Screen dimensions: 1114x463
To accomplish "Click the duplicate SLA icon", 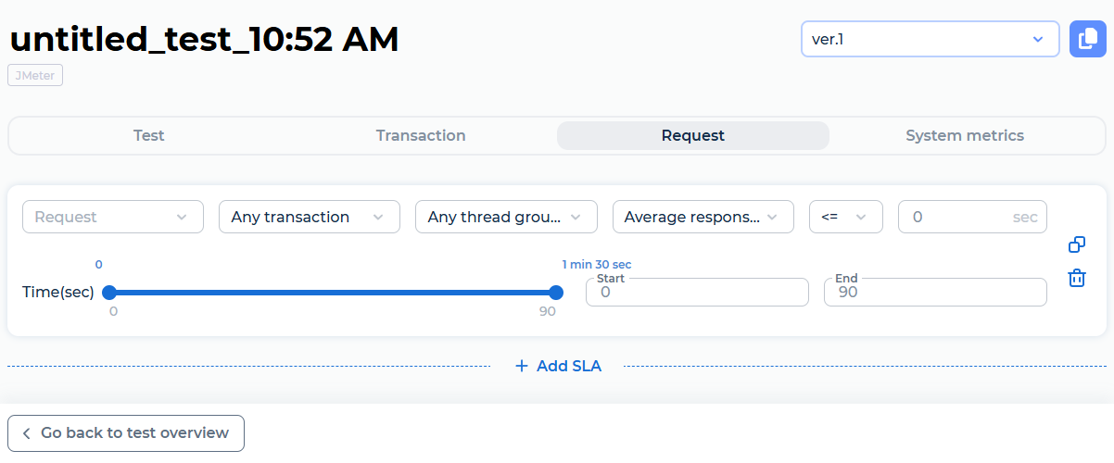I will [1077, 244].
